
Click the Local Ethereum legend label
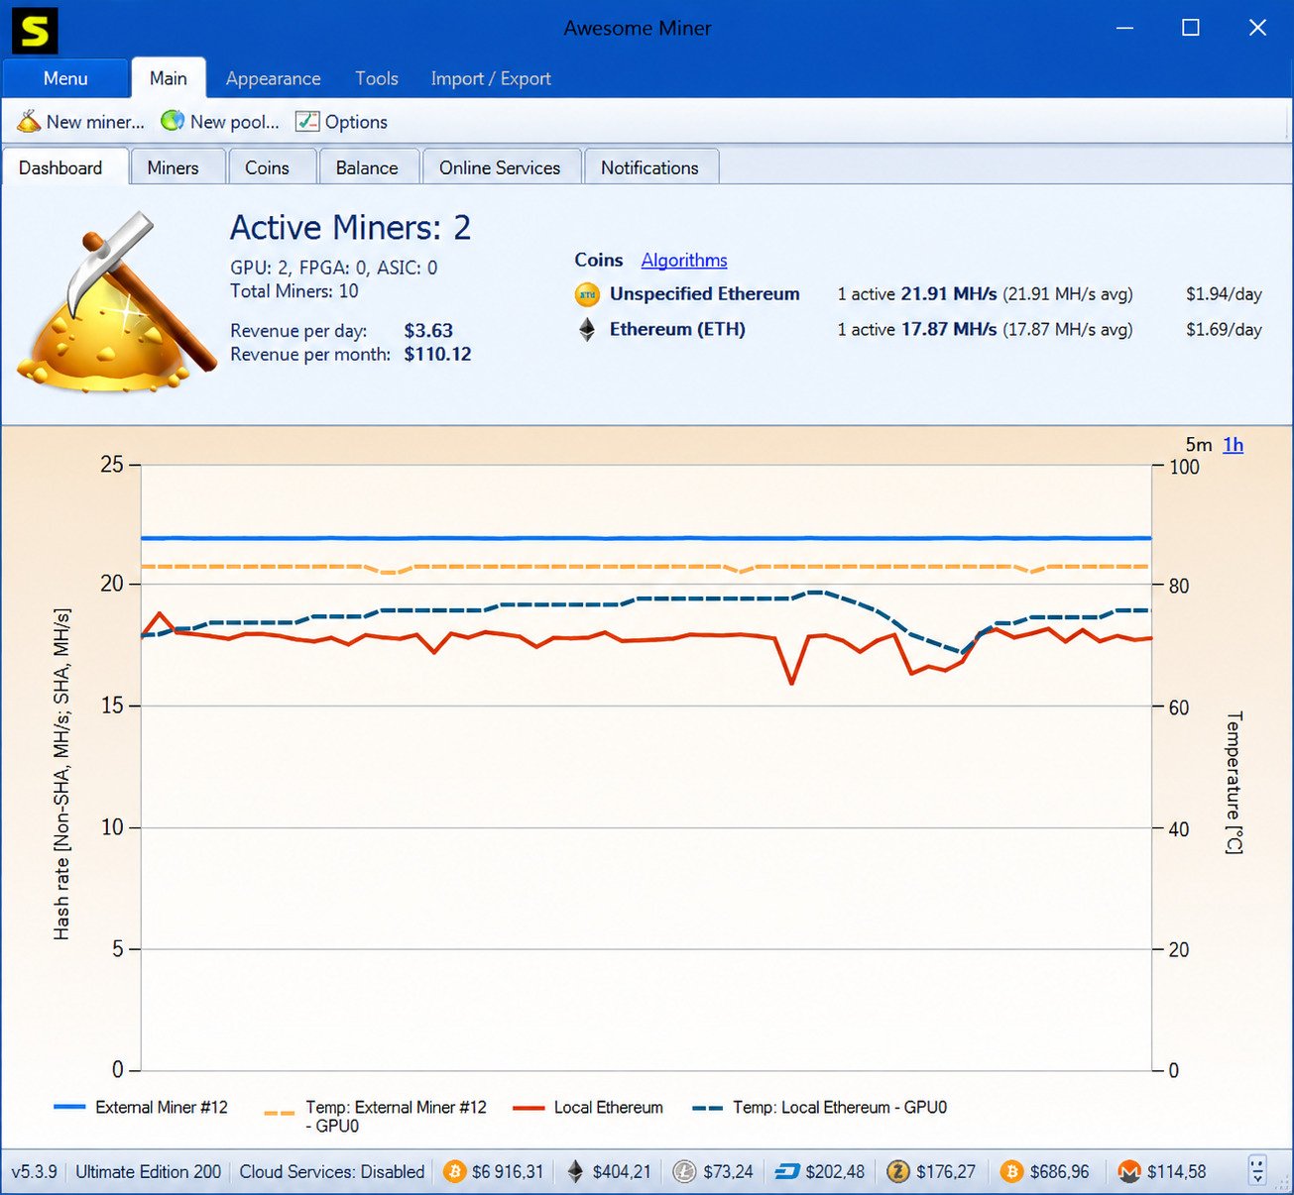click(x=609, y=1107)
